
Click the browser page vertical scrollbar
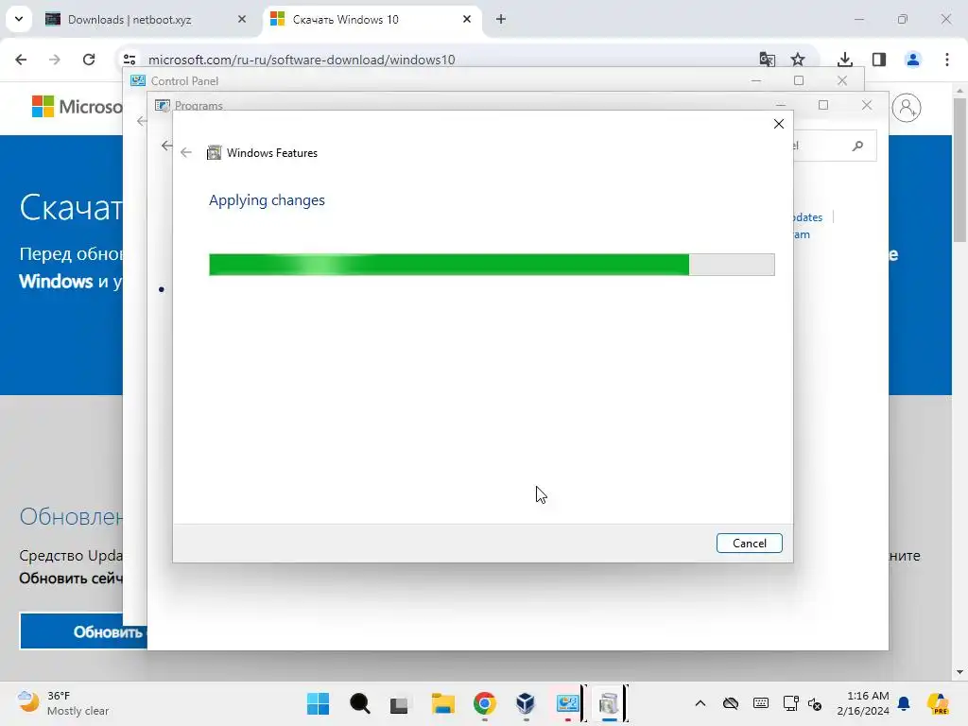tap(959, 170)
